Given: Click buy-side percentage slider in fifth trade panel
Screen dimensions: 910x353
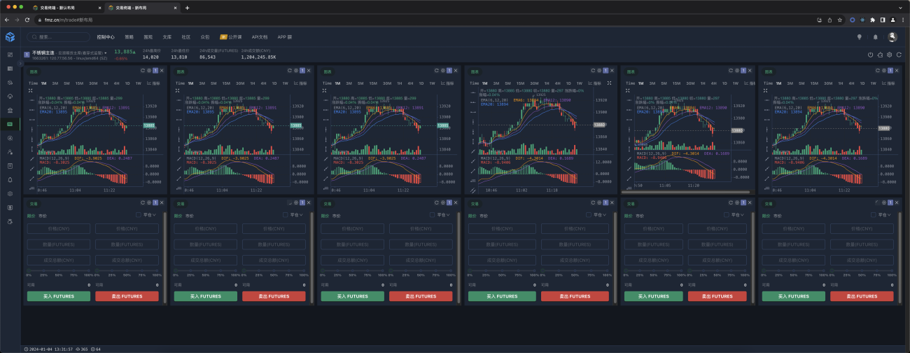Looking at the screenshot, I should 654,270.
